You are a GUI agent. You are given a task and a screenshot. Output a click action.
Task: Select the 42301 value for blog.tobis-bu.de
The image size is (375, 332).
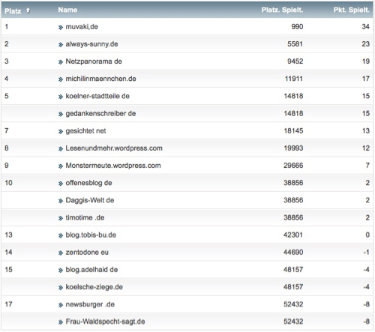pos(293,235)
